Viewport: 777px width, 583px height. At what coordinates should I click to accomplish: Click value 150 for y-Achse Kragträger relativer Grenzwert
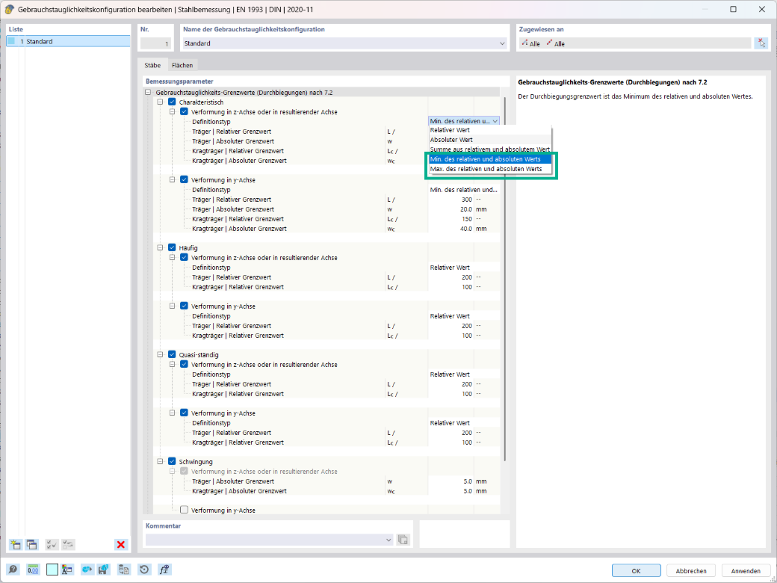(x=451, y=218)
